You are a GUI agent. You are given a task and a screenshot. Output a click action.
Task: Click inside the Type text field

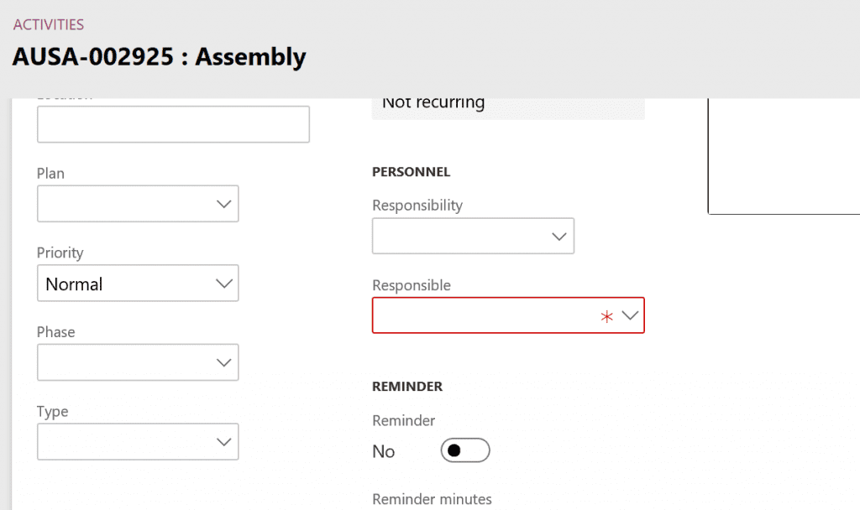(123, 442)
